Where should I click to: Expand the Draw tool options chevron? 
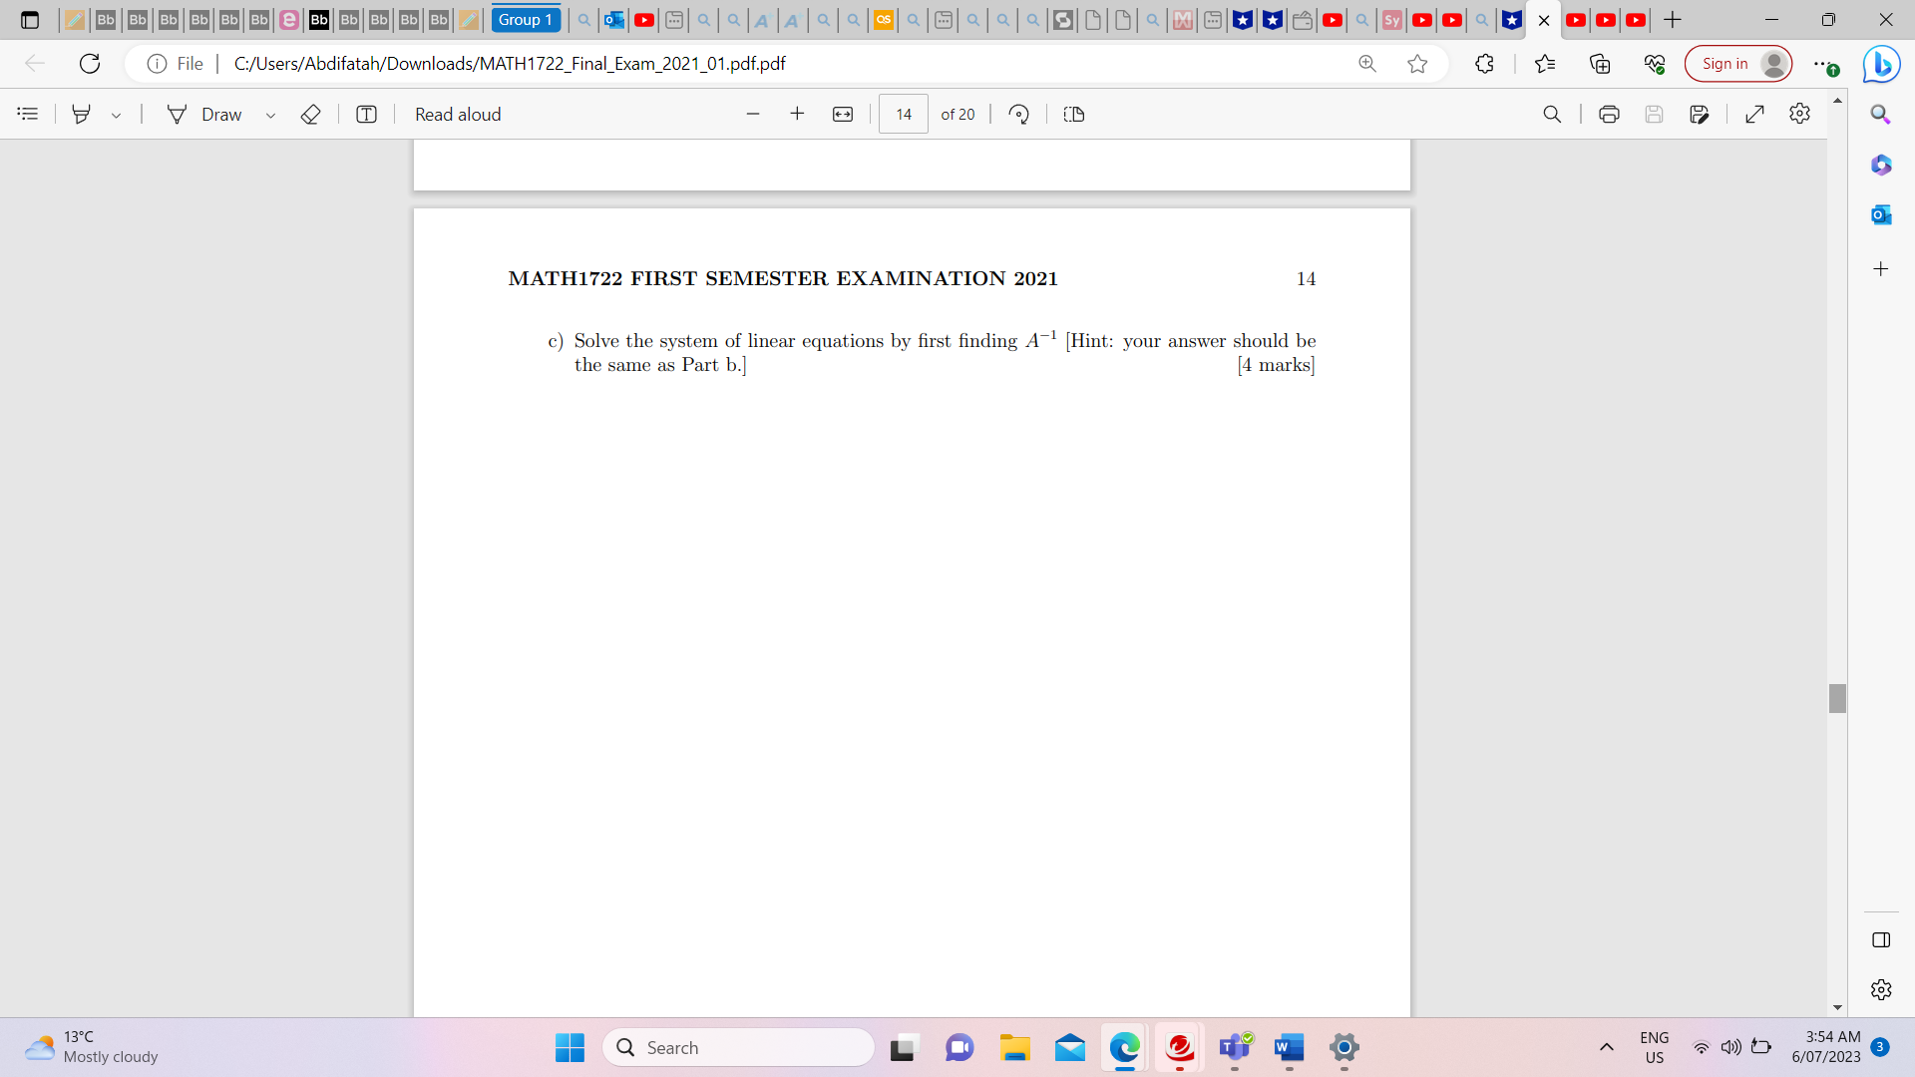coord(270,114)
